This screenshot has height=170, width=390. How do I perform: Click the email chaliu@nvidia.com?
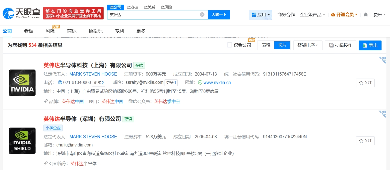tap(75, 145)
